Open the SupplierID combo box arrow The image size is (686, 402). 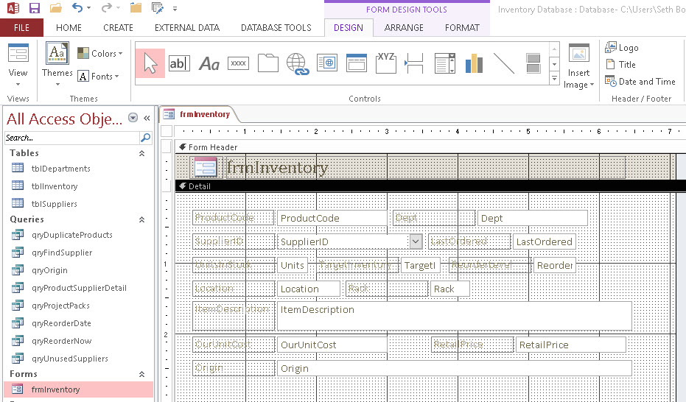click(416, 241)
